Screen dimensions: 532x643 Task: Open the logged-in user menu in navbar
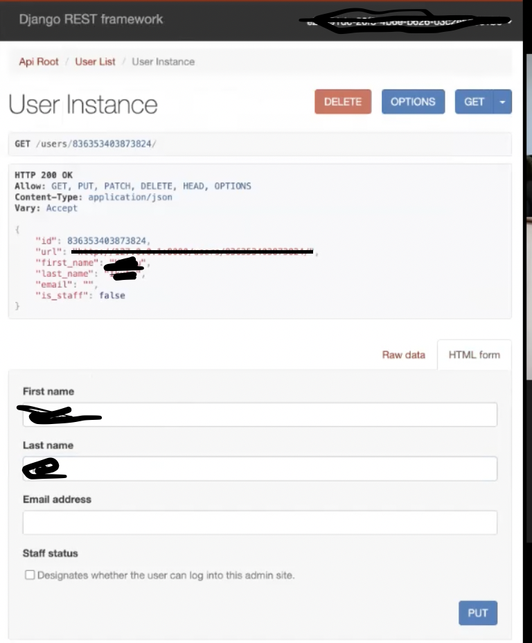408,21
